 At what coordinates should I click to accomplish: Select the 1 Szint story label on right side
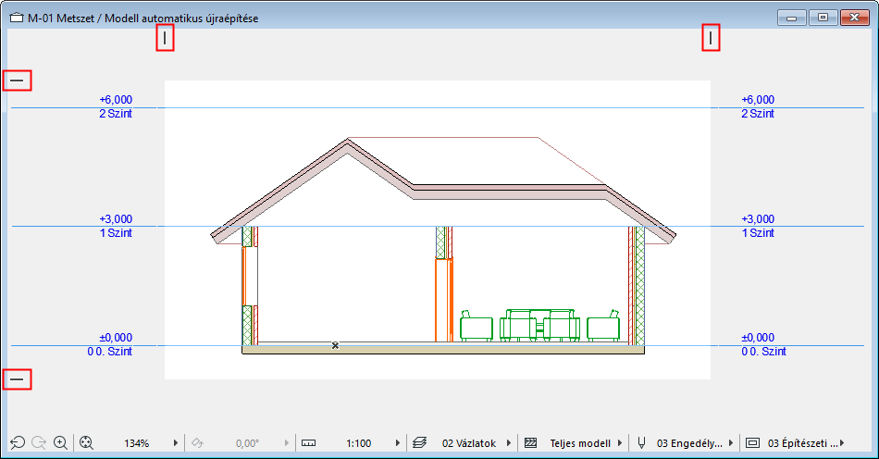(x=758, y=233)
